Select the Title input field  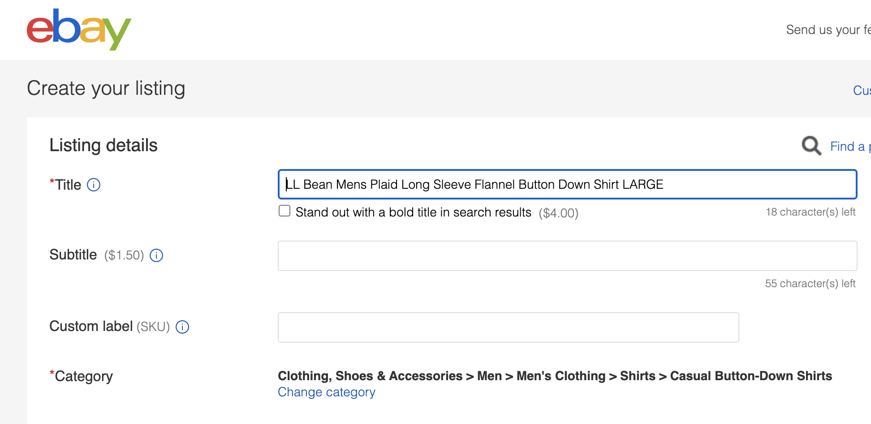[567, 184]
